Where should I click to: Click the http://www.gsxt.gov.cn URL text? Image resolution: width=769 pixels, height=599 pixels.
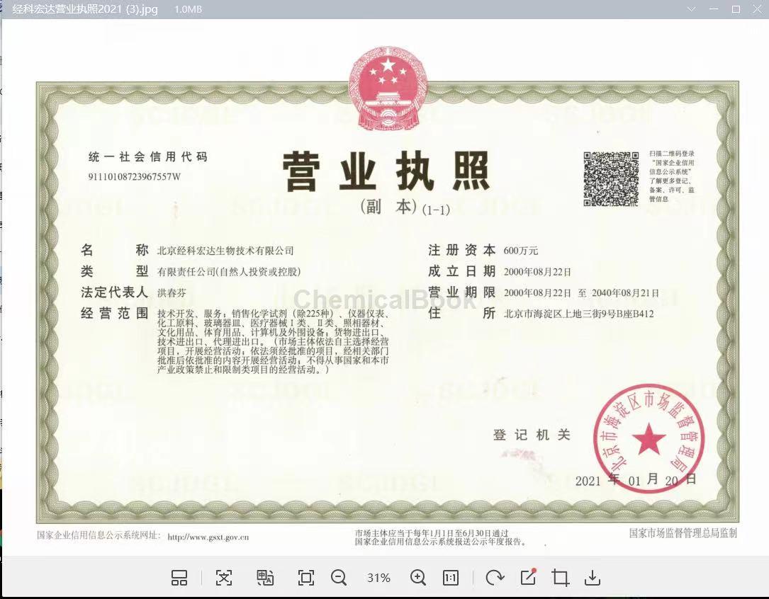[208, 537]
